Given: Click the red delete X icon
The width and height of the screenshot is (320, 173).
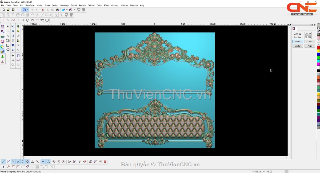Looking at the screenshot, I should pos(43,10).
